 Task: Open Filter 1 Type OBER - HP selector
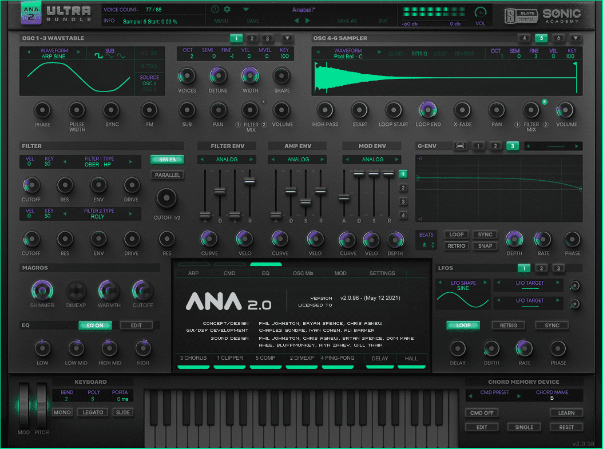98,161
